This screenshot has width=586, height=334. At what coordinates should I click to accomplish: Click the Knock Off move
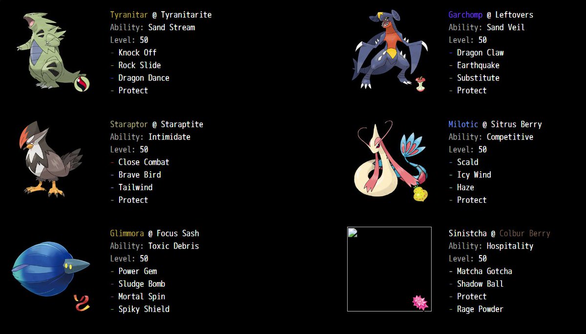[137, 53]
